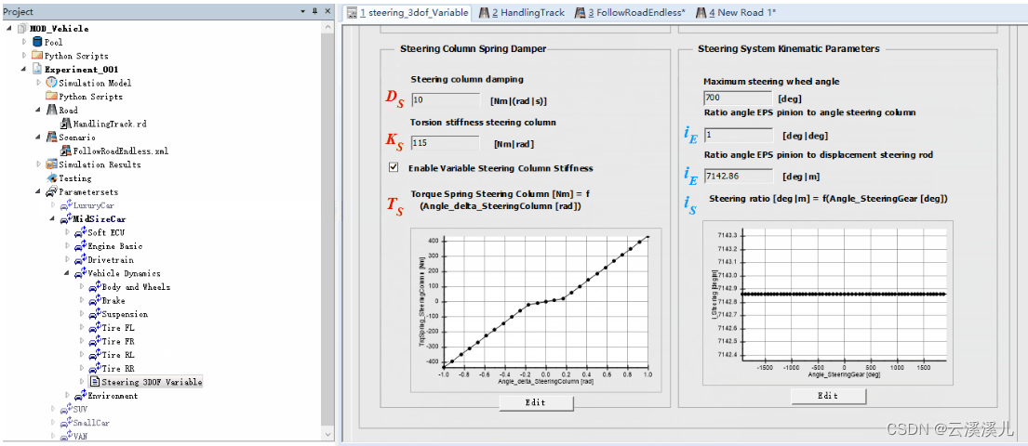Click the Experiment_001 document icon
1028x446 pixels.
37,70
